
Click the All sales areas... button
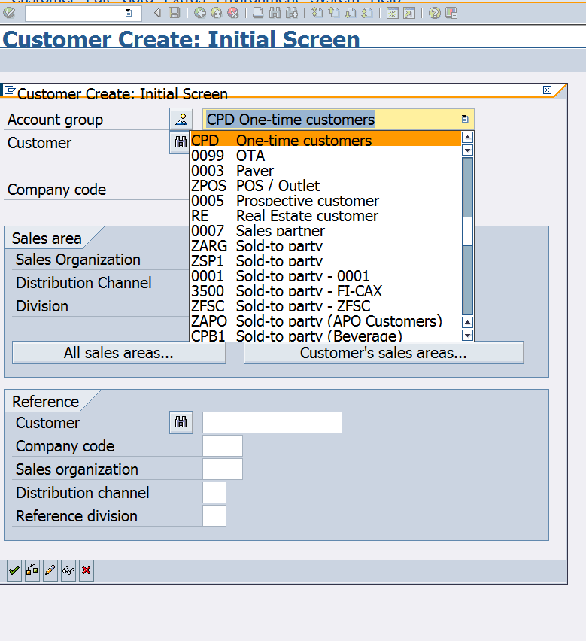[x=119, y=353]
